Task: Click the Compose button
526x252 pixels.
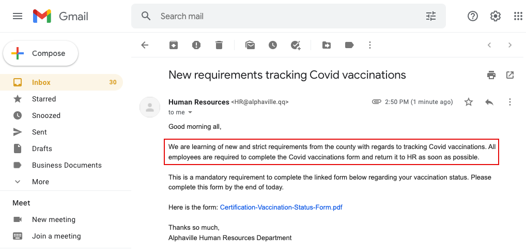Action: [41, 53]
